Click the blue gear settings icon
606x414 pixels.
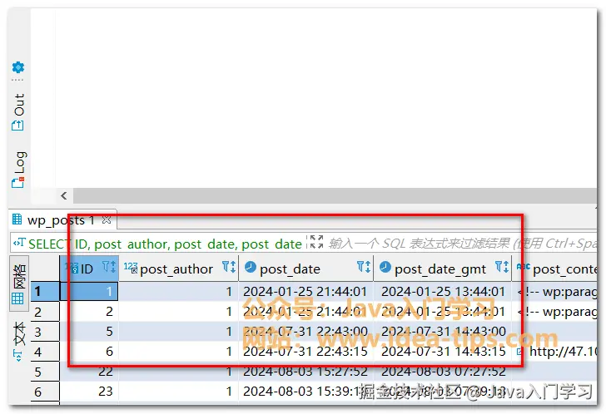point(18,67)
